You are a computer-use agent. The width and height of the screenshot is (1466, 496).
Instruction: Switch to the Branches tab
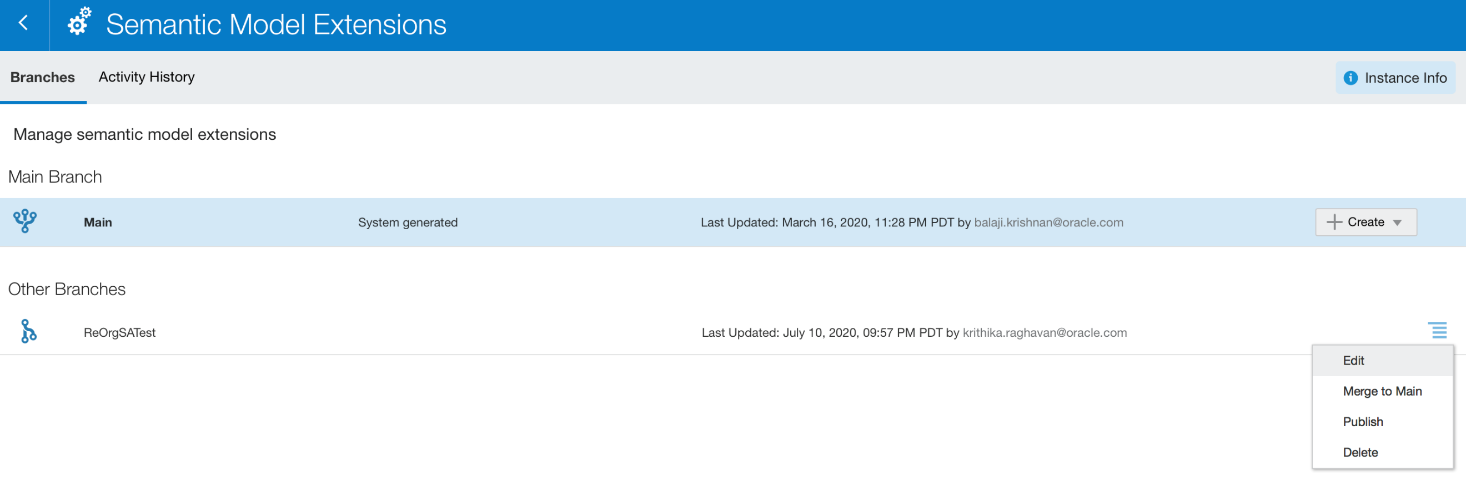pyautogui.click(x=43, y=77)
